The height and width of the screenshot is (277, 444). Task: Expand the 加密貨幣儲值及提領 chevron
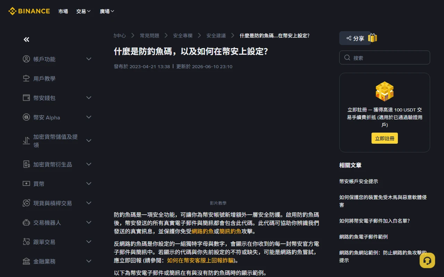tap(89, 141)
